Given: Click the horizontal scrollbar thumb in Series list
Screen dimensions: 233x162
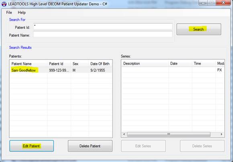Looking at the screenshot, I should point(169,134).
